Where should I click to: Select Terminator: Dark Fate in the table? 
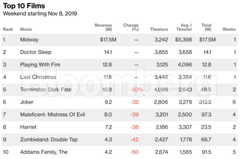point(46,90)
